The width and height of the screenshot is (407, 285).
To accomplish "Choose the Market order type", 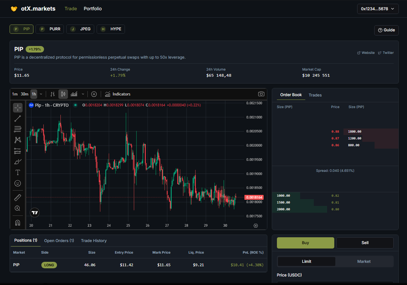I will pyautogui.click(x=364, y=261).
